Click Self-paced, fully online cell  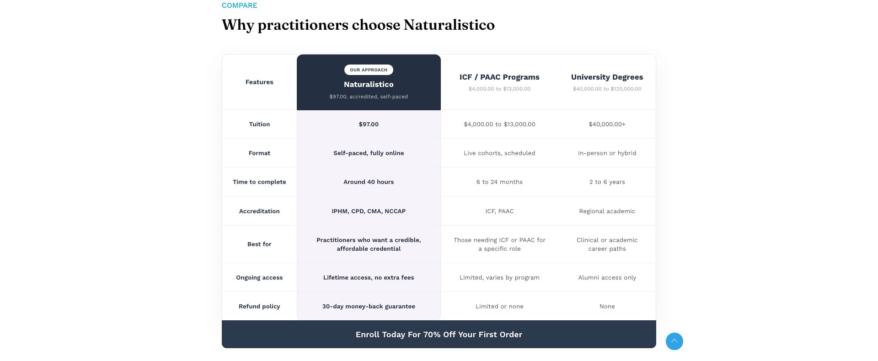[x=369, y=153]
